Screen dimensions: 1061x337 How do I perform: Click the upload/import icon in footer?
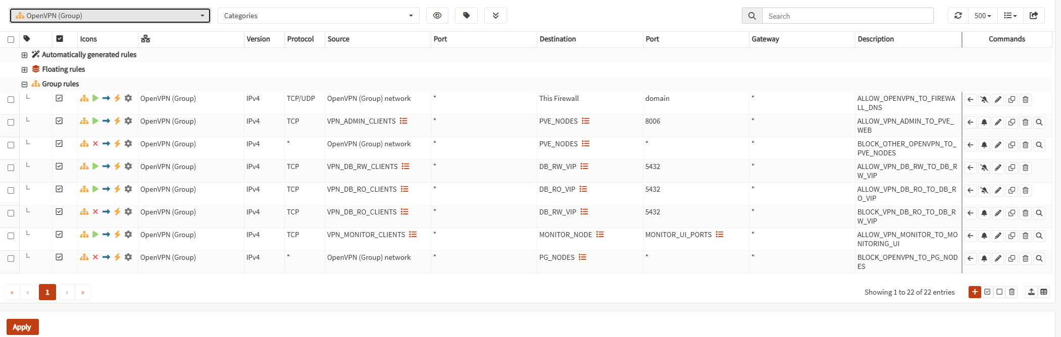(x=1031, y=292)
